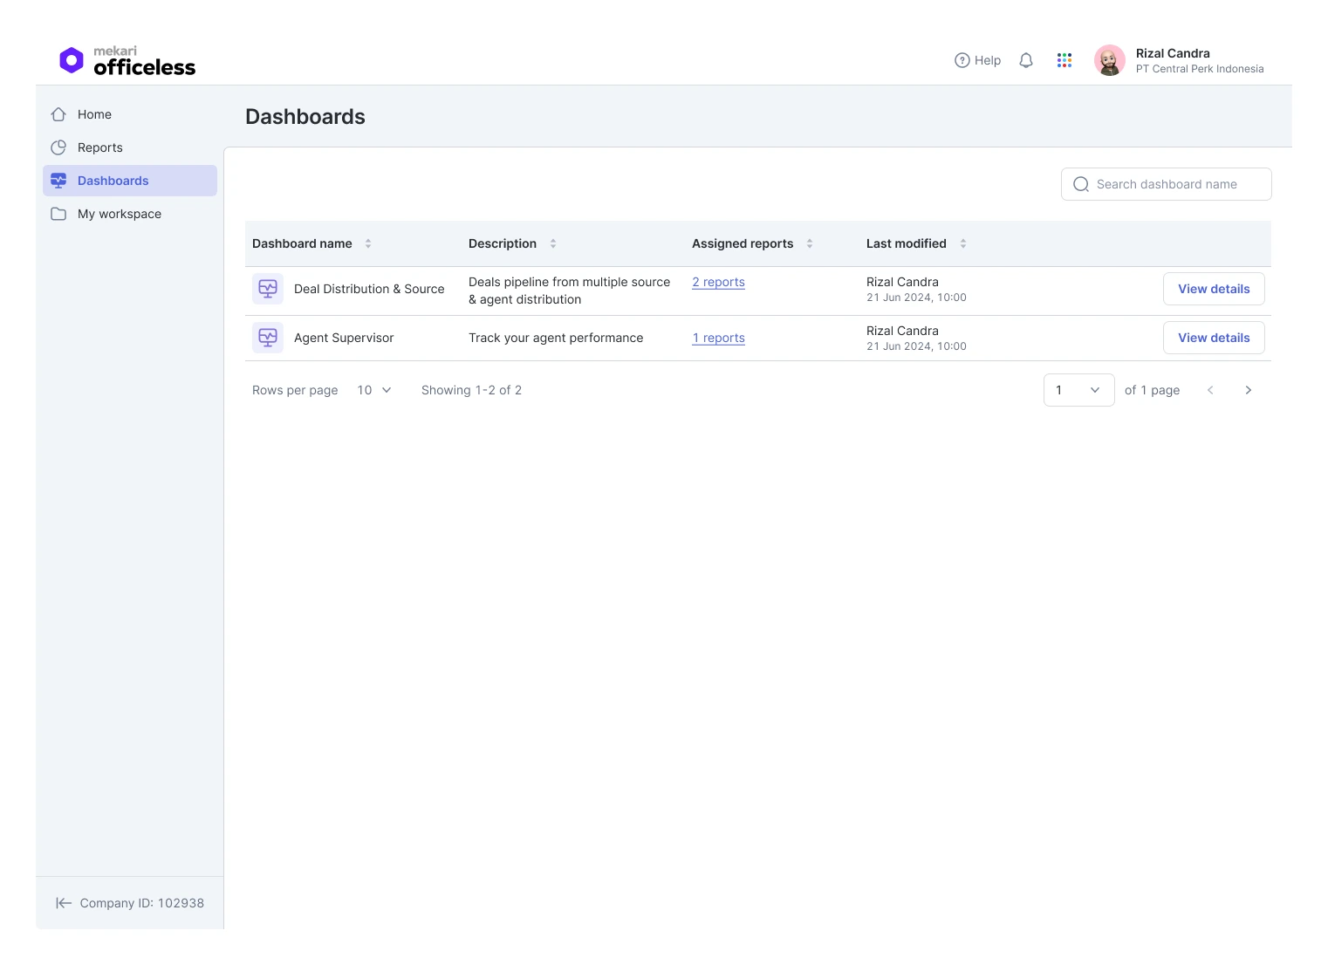This screenshot has height=965, width=1328.
Task: Open the Rows per page dropdown
Action: click(x=374, y=390)
